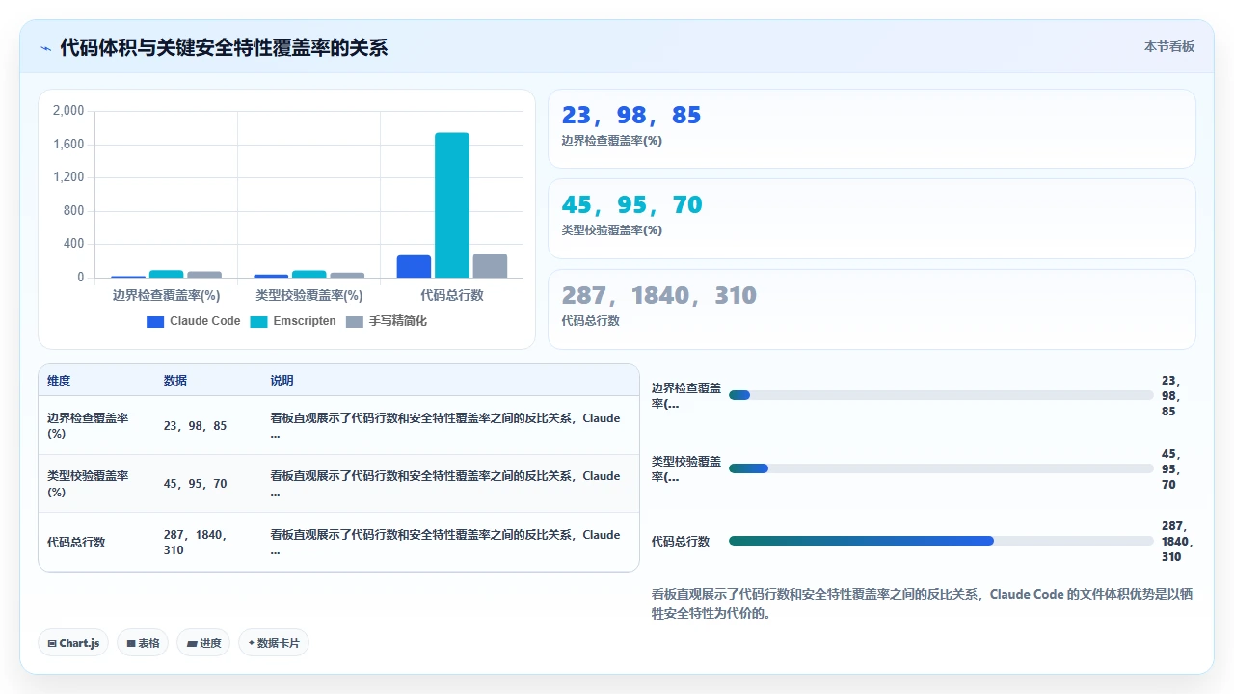Click the 维度 table column header

(59, 381)
